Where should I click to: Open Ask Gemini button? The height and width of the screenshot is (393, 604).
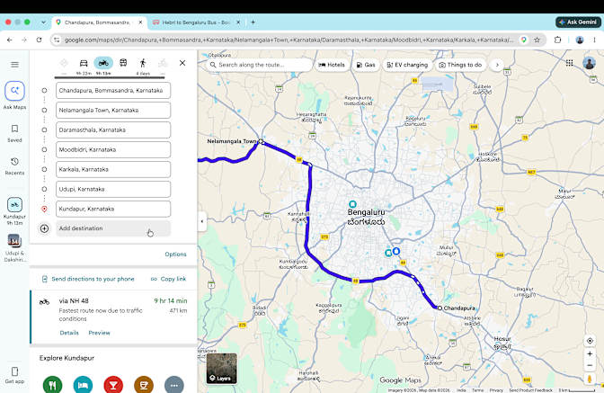pos(578,22)
